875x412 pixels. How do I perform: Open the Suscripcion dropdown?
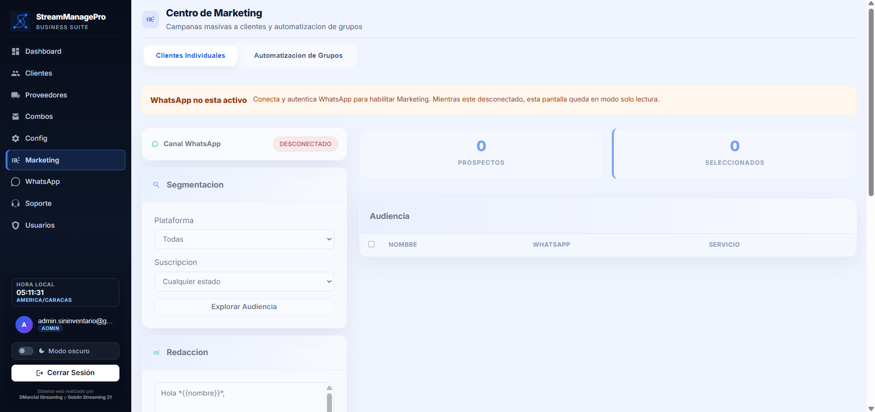pos(244,282)
